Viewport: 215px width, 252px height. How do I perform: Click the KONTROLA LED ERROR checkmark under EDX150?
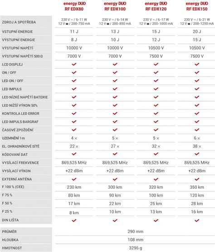[197, 113]
